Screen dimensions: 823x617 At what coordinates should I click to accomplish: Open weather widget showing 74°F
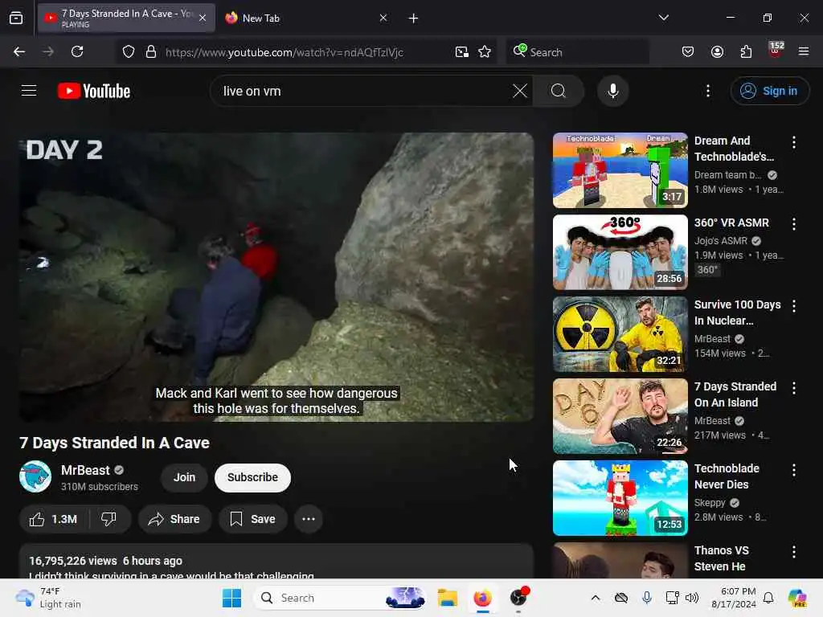click(x=48, y=598)
